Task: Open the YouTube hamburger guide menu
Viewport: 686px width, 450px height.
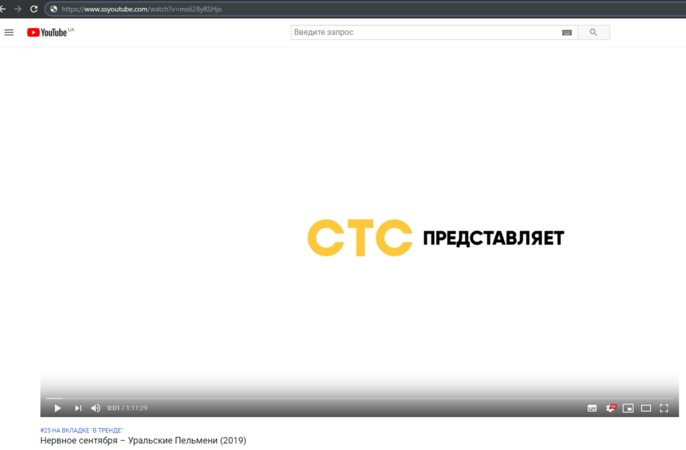Action: pyautogui.click(x=9, y=32)
